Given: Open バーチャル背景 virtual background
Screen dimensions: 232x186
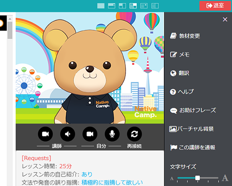Looking at the screenshot, I should [x=192, y=129].
